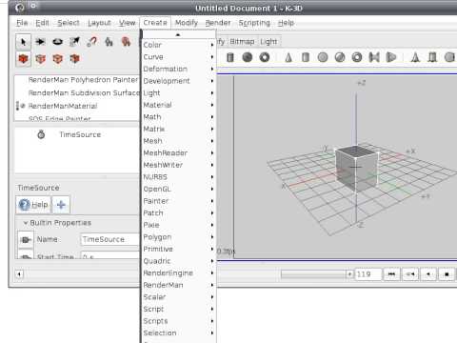
Task: Close the open Create menu
Action: [155, 23]
